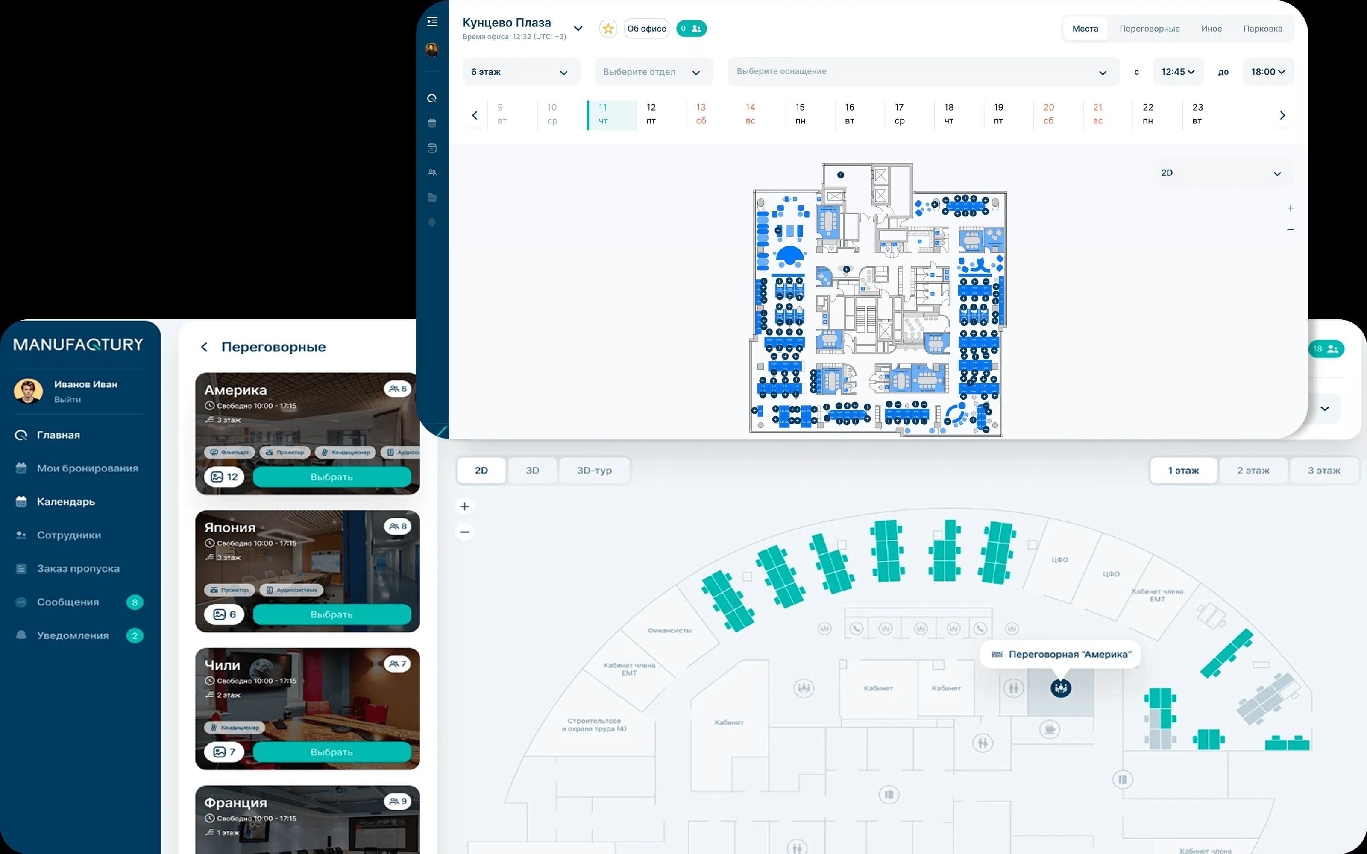The height and width of the screenshot is (854, 1367).
Task: Switch Manufaqtury map to the 2D tab
Action: click(x=481, y=471)
